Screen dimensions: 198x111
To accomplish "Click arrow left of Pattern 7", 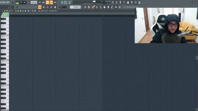I will click(69, 7).
